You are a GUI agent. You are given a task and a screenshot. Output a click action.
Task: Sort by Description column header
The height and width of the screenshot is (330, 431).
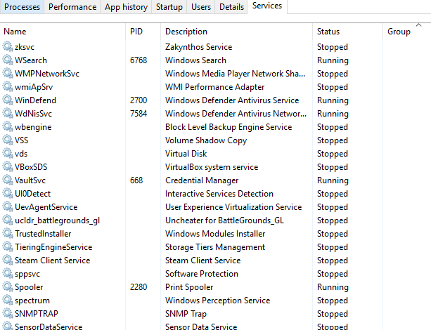coord(186,32)
